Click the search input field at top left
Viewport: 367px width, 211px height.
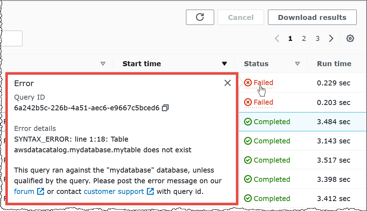point(11,38)
